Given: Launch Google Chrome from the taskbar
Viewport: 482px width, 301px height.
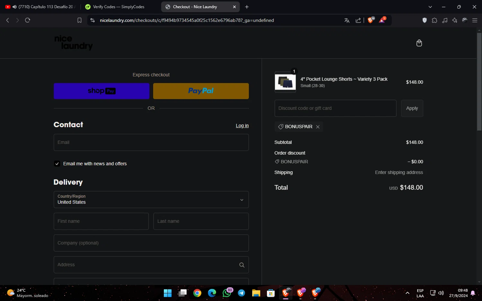Looking at the screenshot, I should (197, 293).
